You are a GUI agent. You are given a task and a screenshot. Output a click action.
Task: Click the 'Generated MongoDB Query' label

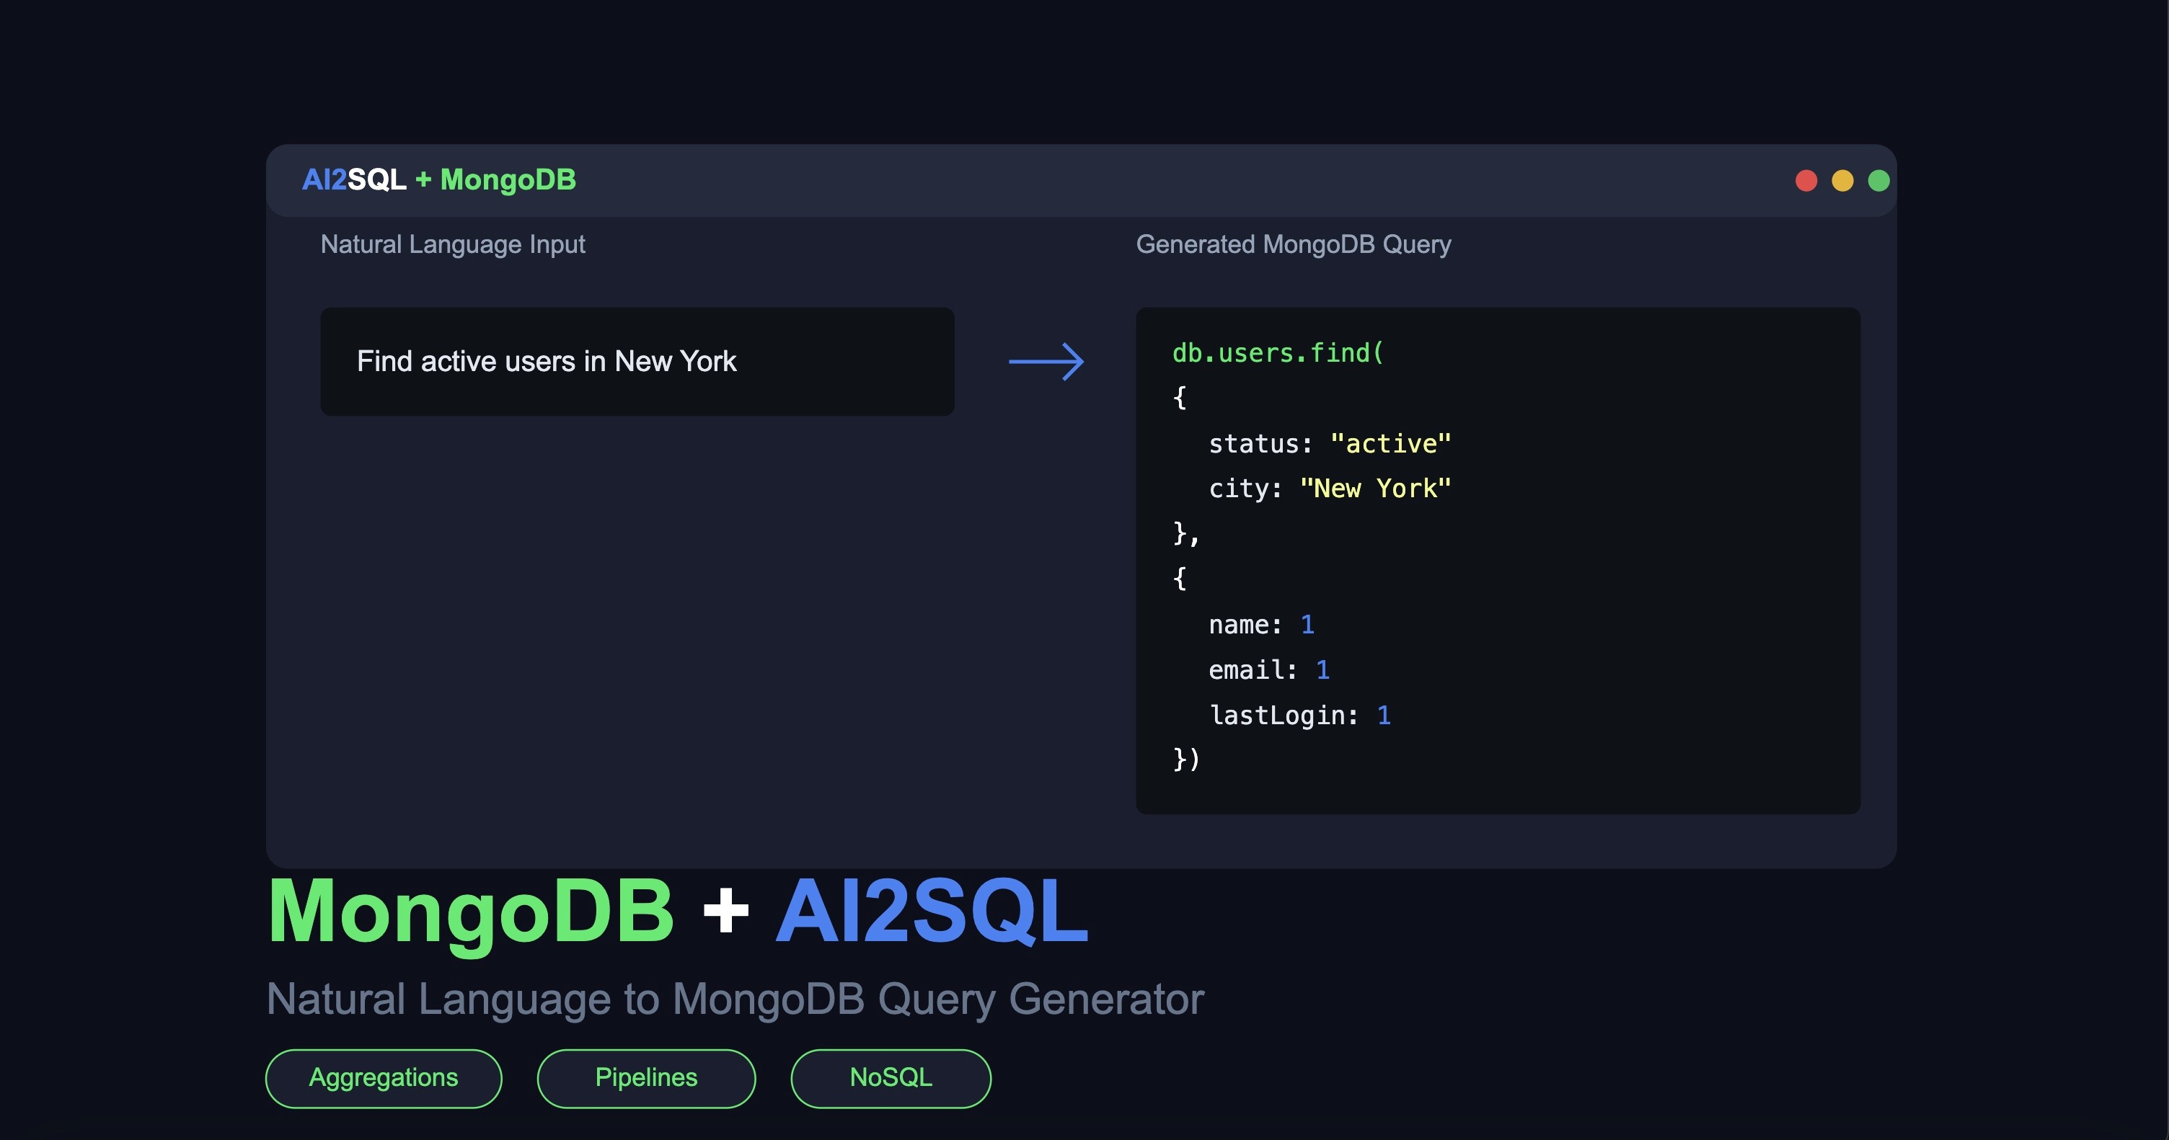1294,245
